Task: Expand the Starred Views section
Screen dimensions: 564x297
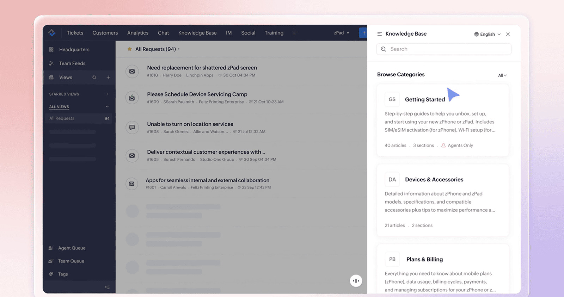Action: tap(107, 94)
